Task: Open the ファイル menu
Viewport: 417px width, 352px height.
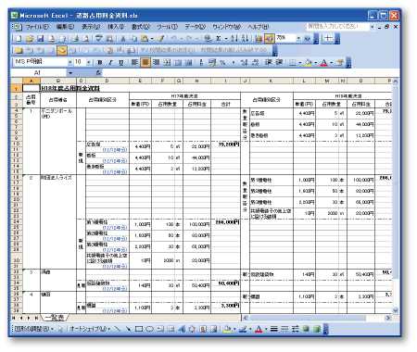Action: pyautogui.click(x=37, y=27)
